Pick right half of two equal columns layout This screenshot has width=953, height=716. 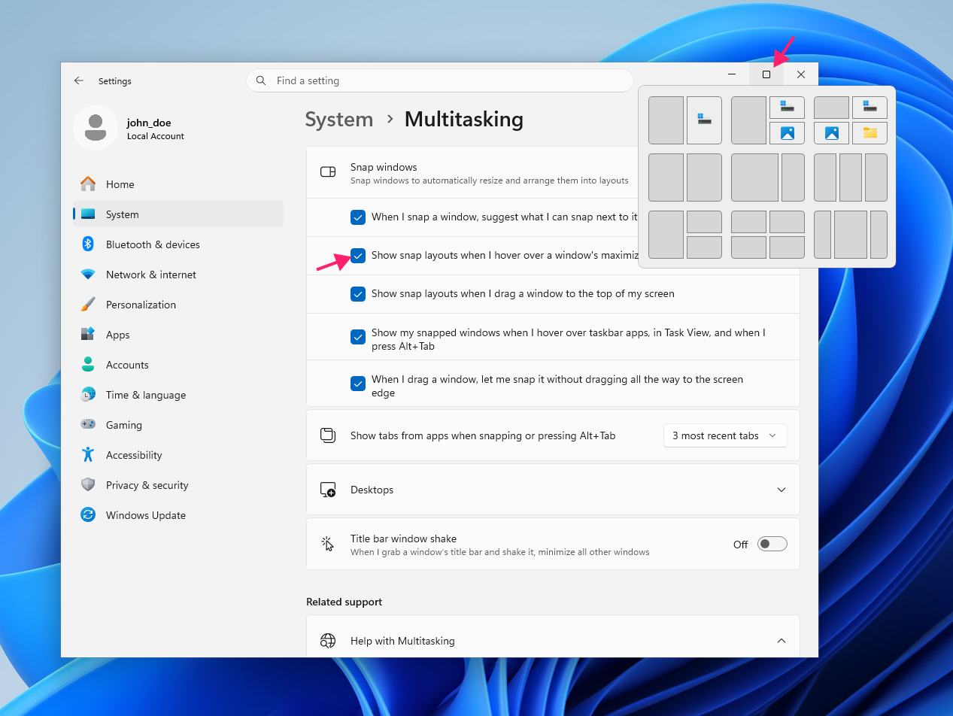704,177
